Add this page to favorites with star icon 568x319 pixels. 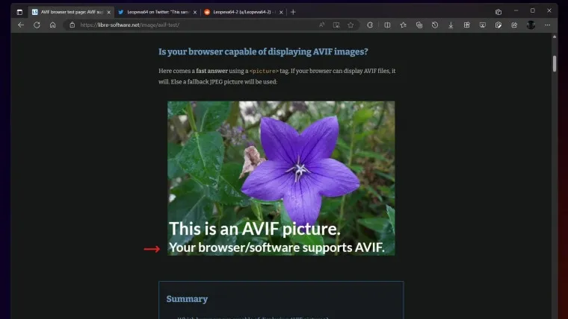[351, 25]
